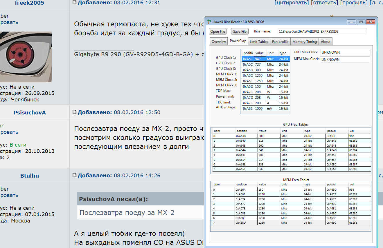Show the About tab
This screenshot has height=248, width=383.
coord(326,41)
